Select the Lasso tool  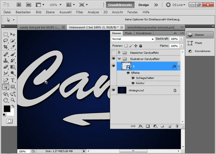(6, 41)
